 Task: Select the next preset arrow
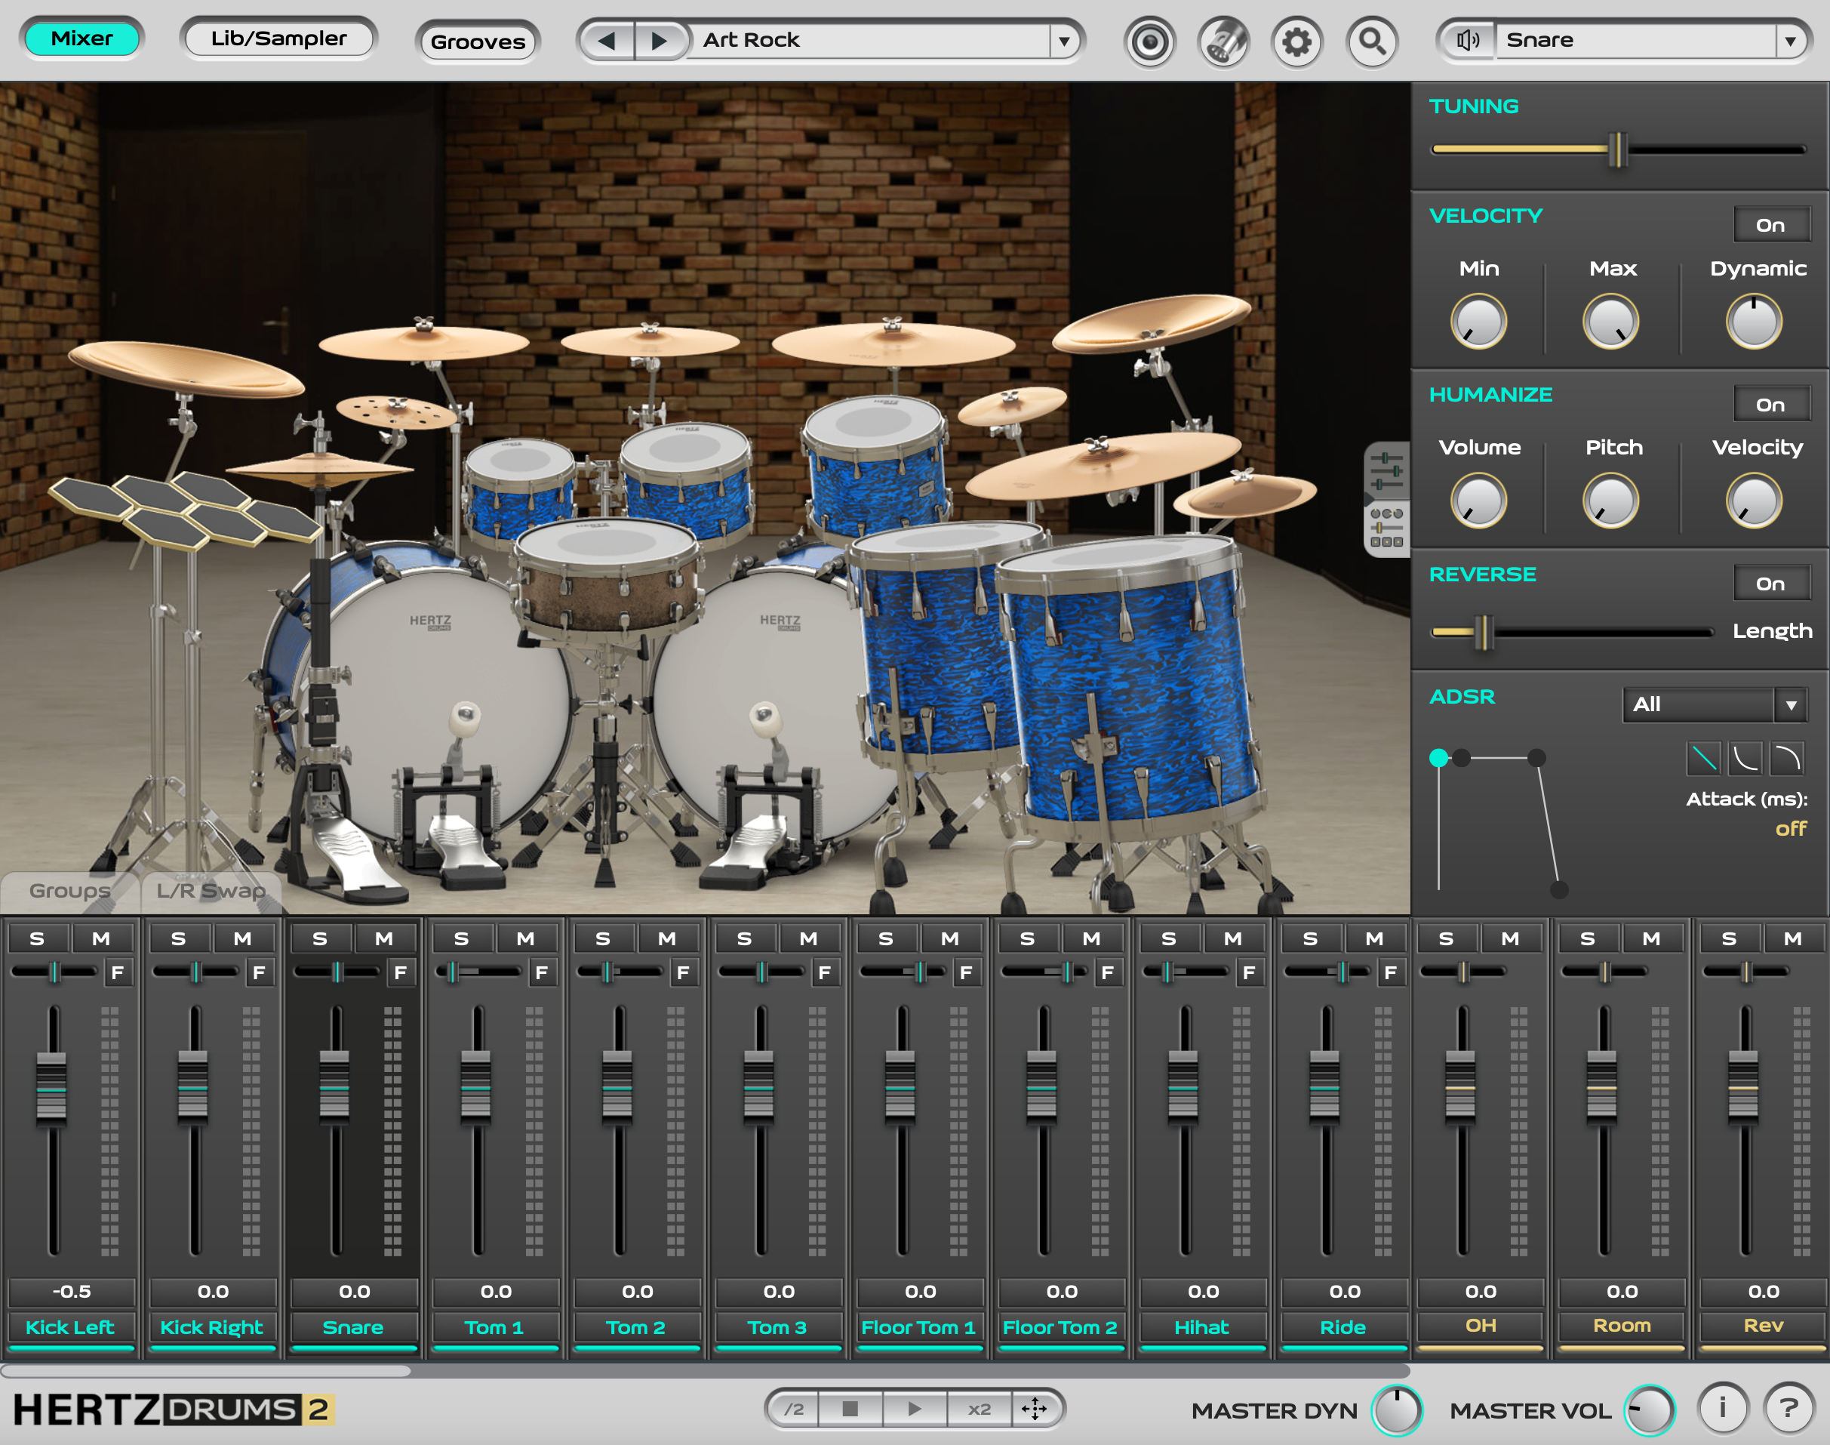[x=660, y=40]
